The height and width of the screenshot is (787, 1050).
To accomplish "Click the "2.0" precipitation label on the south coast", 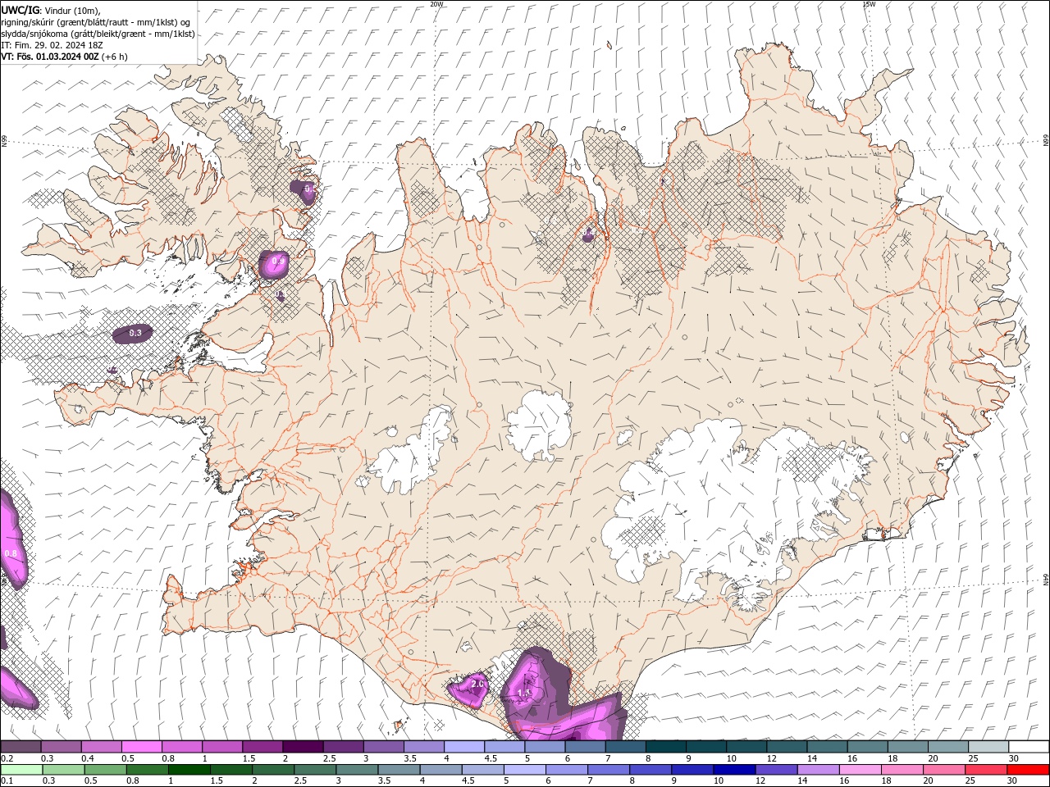I will click(x=477, y=683).
